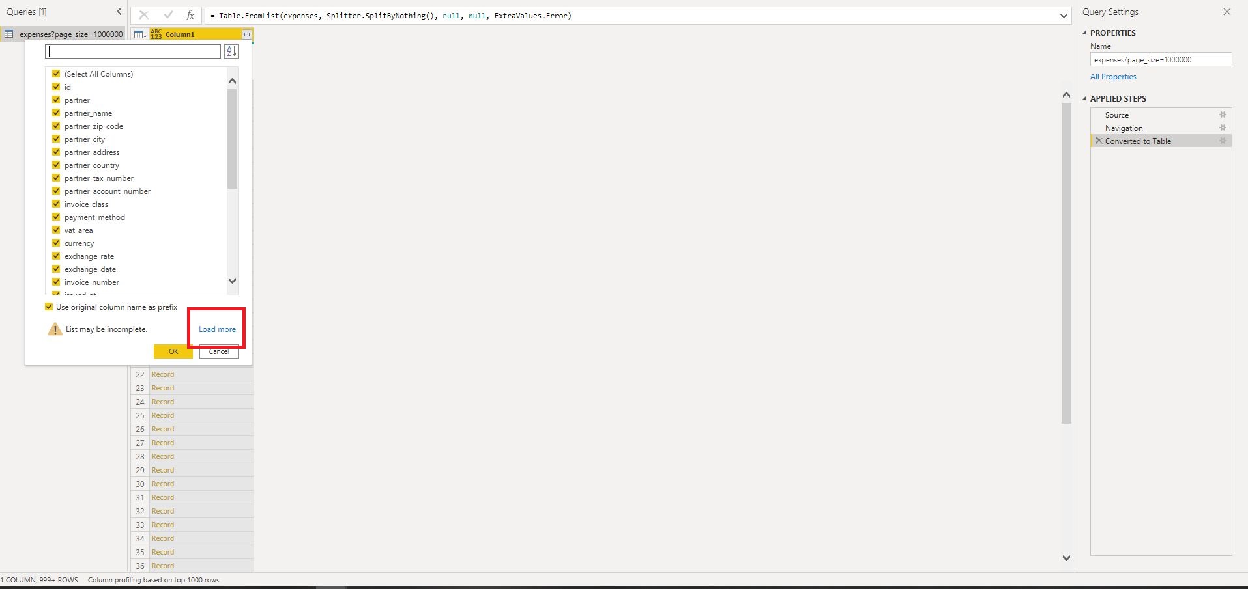Cancel the expand columns dialog
Screen dimensions: 1248x589
coord(219,351)
